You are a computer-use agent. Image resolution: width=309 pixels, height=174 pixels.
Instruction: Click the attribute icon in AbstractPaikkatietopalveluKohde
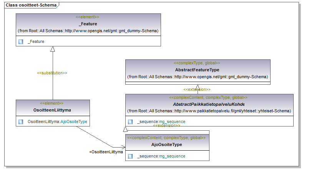point(130,122)
